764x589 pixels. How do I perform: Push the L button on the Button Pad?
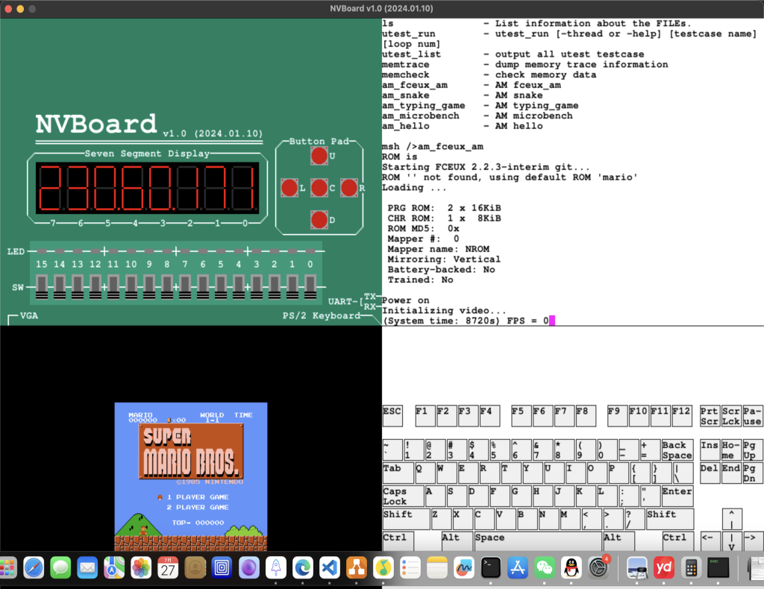click(289, 188)
